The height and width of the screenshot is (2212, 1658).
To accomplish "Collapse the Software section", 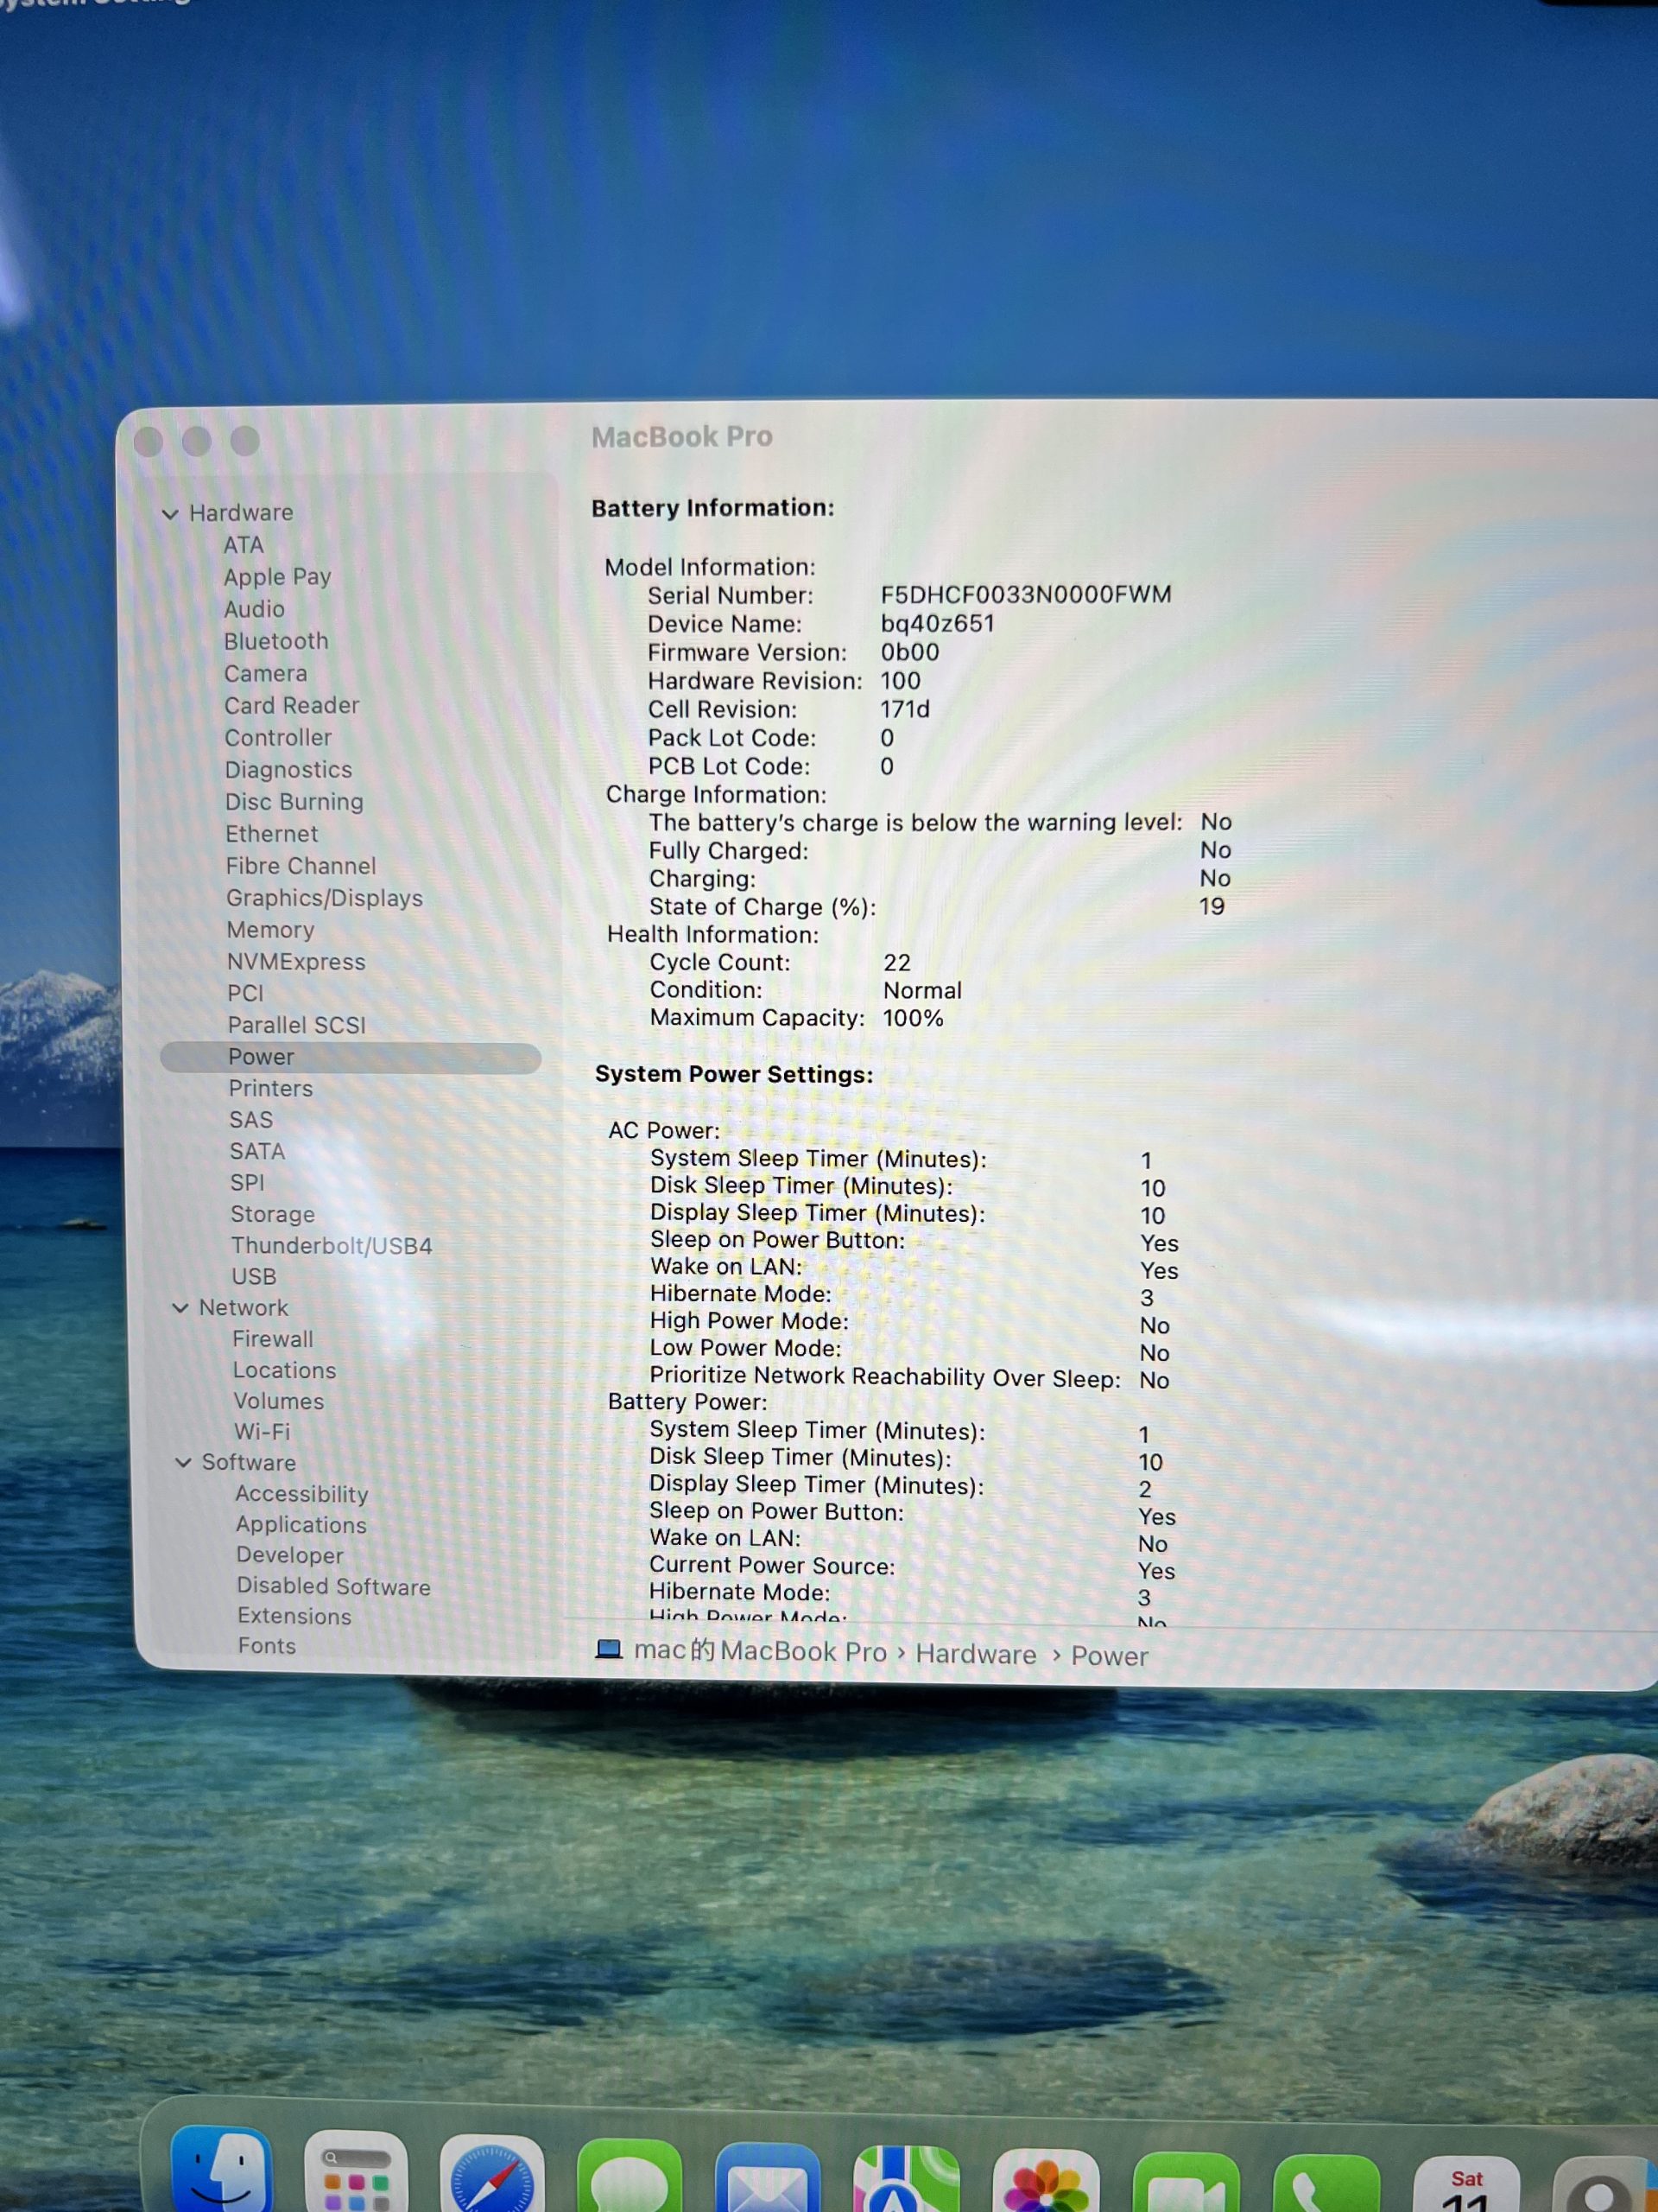I will pos(183,1462).
